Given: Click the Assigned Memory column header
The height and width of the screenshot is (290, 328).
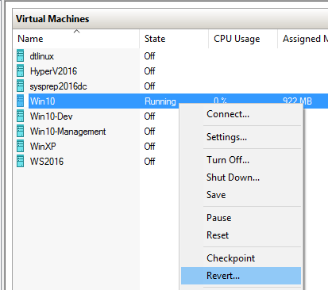Looking at the screenshot, I should click(x=303, y=39).
